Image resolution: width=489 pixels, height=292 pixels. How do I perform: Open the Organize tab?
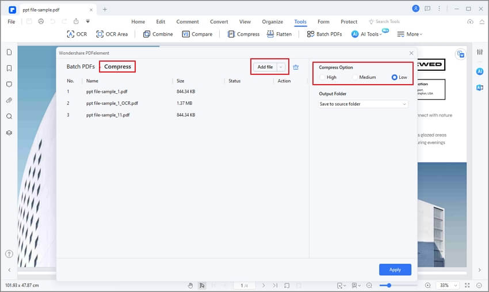pyautogui.click(x=272, y=22)
